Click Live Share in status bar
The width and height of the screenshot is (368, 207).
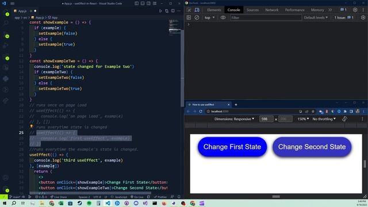tap(59, 197)
